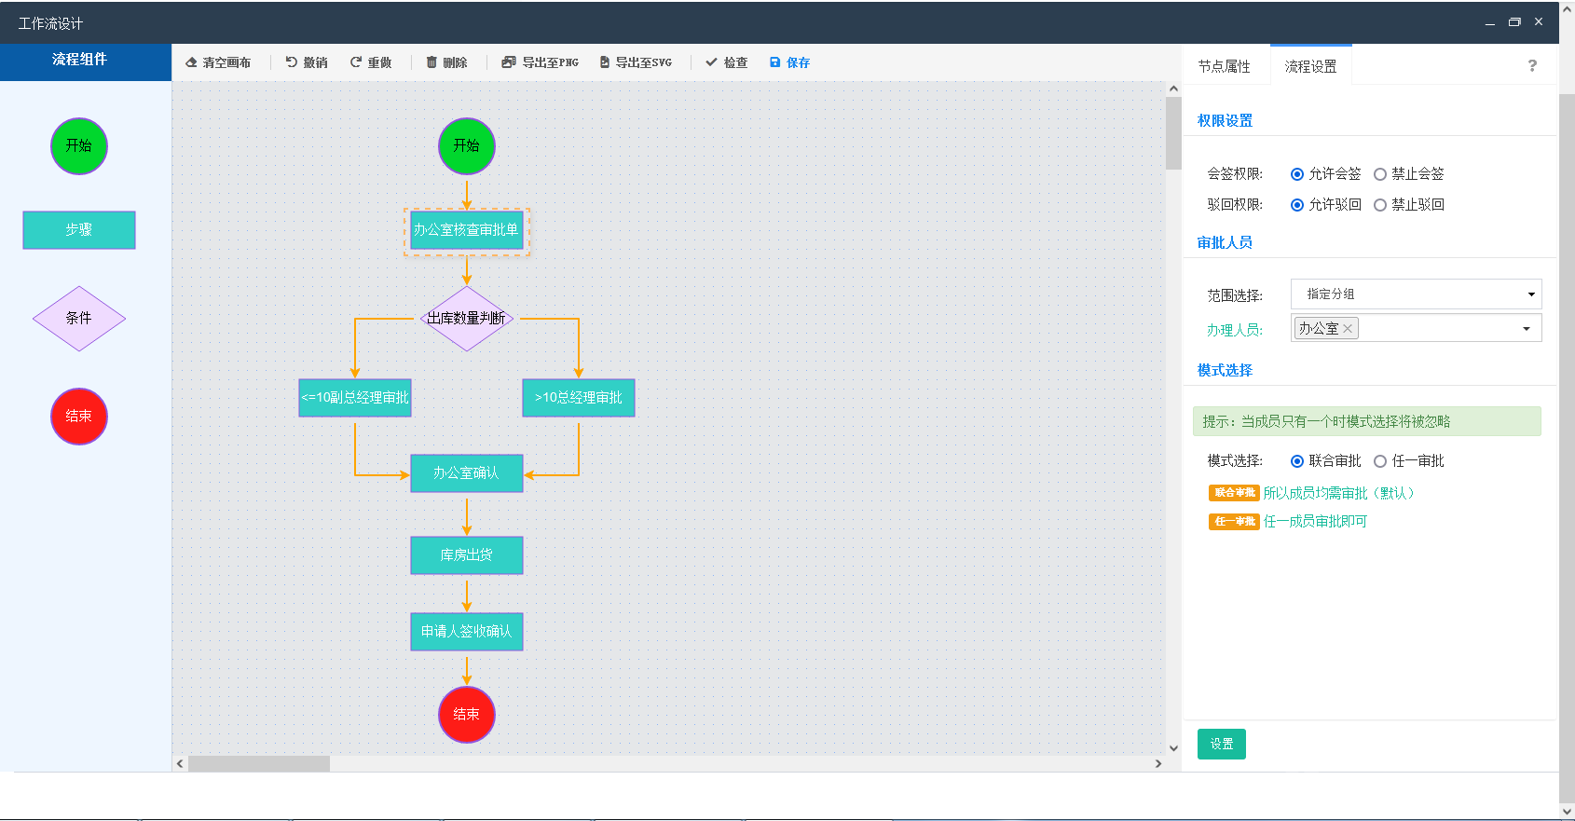
Task: Undo with the 撤销 toolbar icon
Action: 292,62
